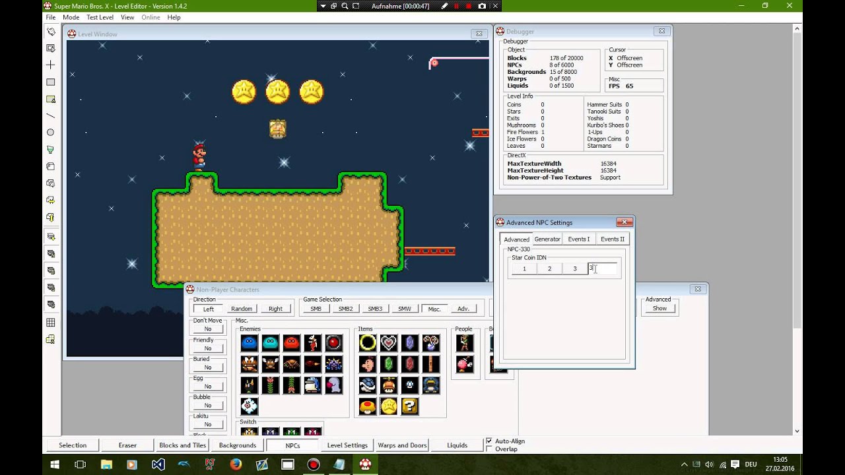The image size is (845, 475).
Task: Toggle the Friendly No button
Action: (x=208, y=348)
